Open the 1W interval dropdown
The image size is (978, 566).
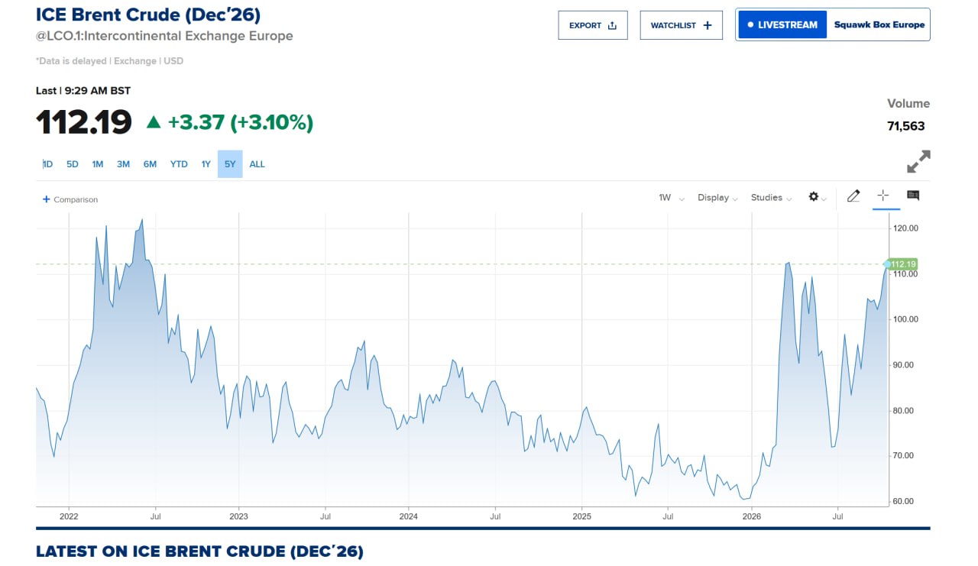click(x=672, y=197)
